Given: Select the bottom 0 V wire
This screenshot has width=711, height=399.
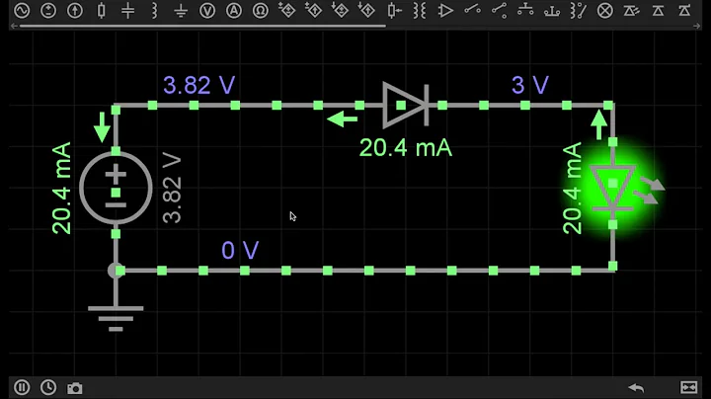Looking at the screenshot, I should point(364,271).
